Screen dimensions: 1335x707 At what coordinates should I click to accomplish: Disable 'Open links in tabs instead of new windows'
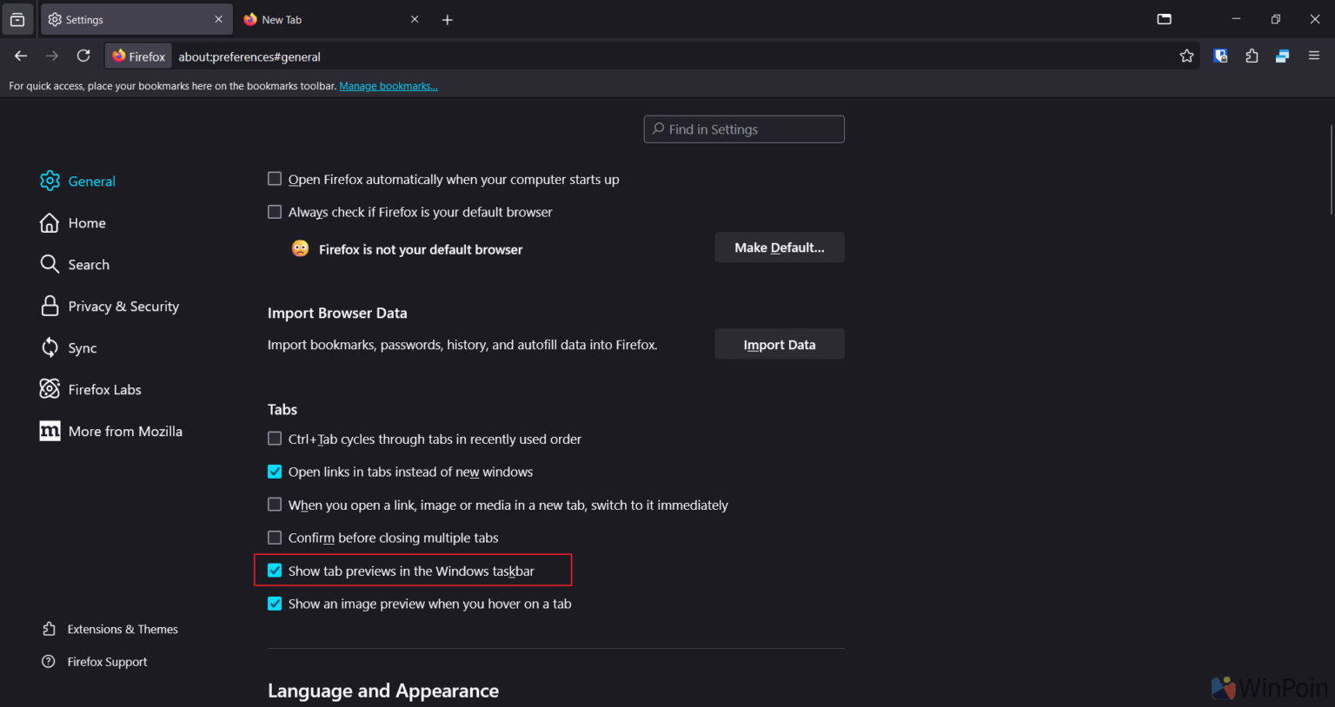click(x=275, y=471)
